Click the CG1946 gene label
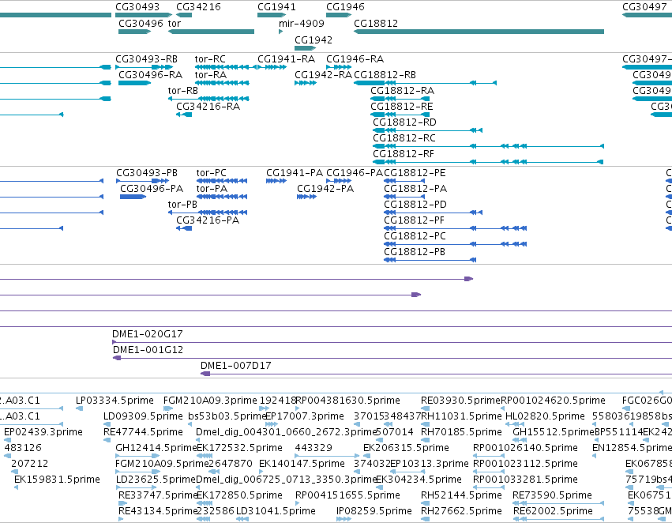Screen dimensions: 672x523 (345, 7)
